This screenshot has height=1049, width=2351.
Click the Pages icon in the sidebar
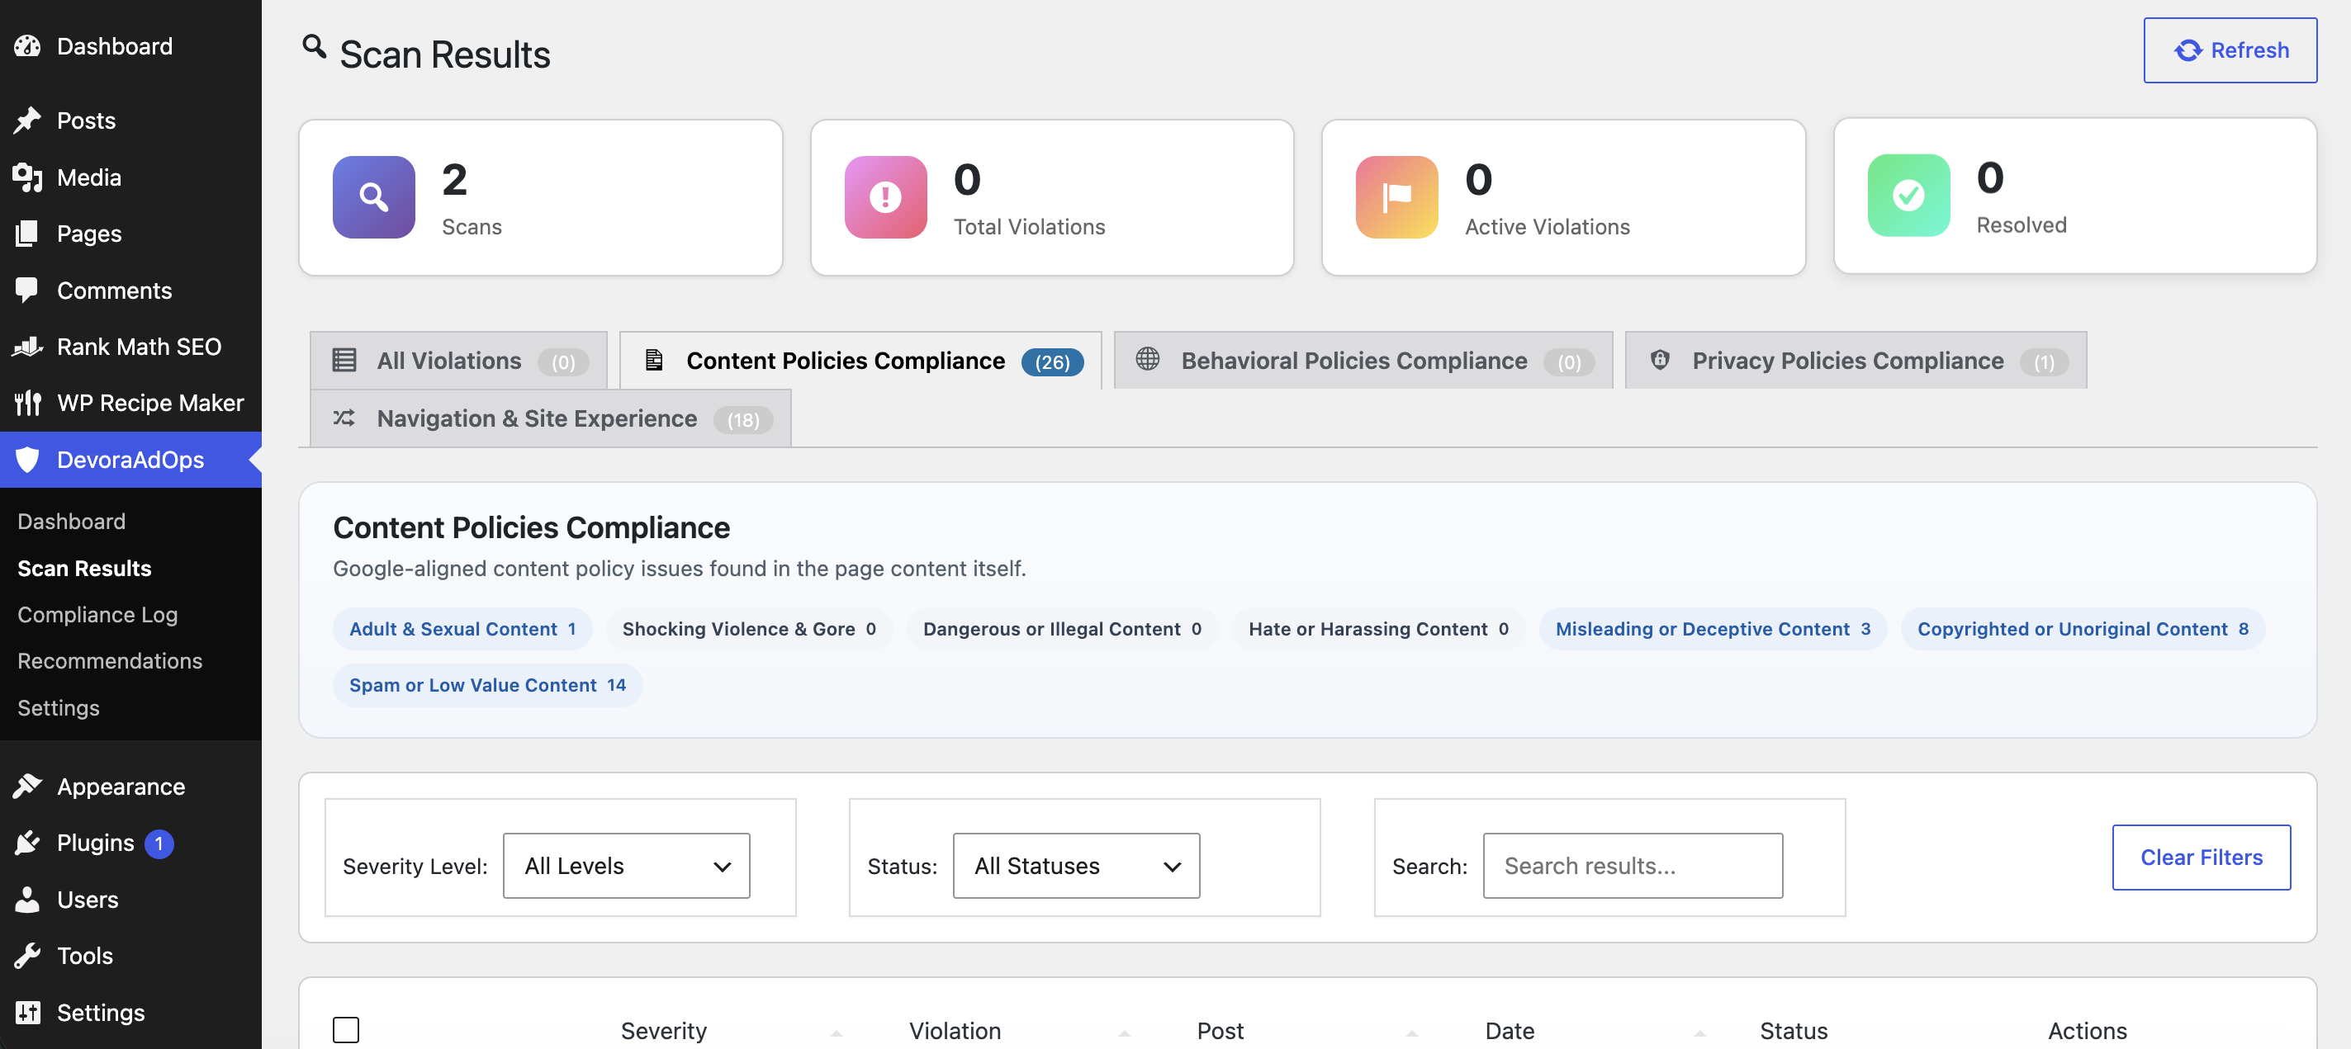27,234
